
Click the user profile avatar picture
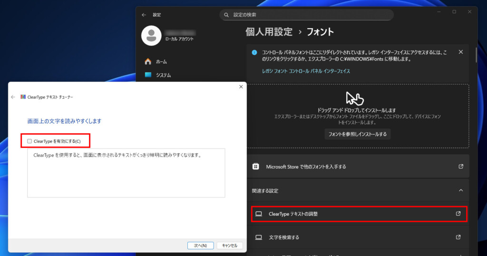[151, 36]
